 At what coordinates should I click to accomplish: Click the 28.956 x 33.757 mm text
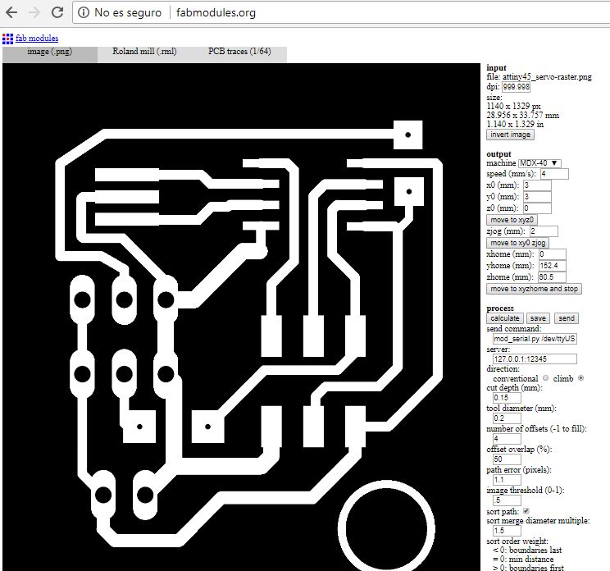coord(522,116)
